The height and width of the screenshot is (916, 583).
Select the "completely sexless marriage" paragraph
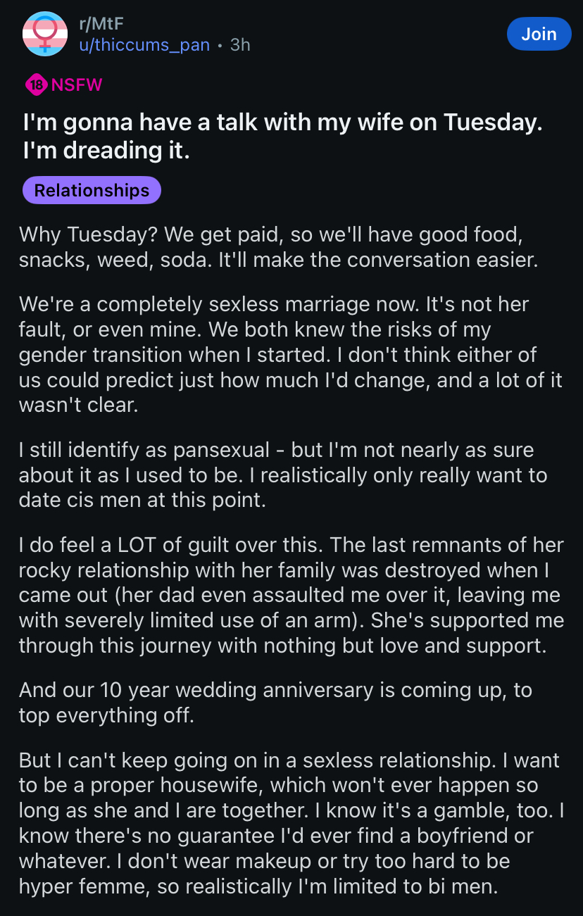(291, 355)
